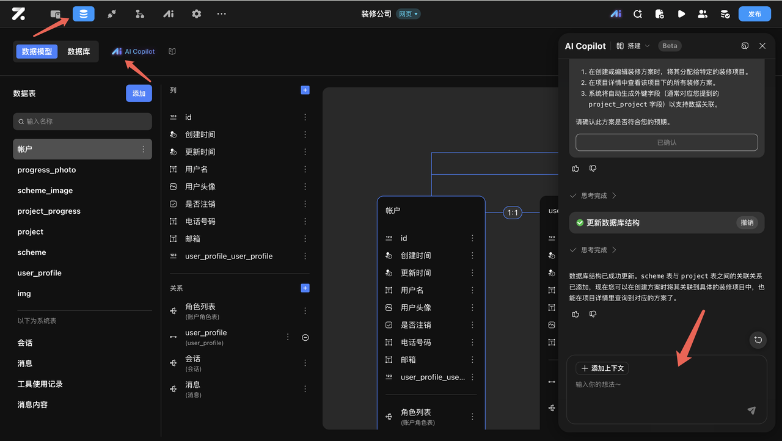Thumbs down the database updated success message

coord(593,314)
